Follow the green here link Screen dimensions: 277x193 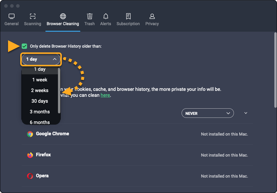pyautogui.click(x=105, y=95)
